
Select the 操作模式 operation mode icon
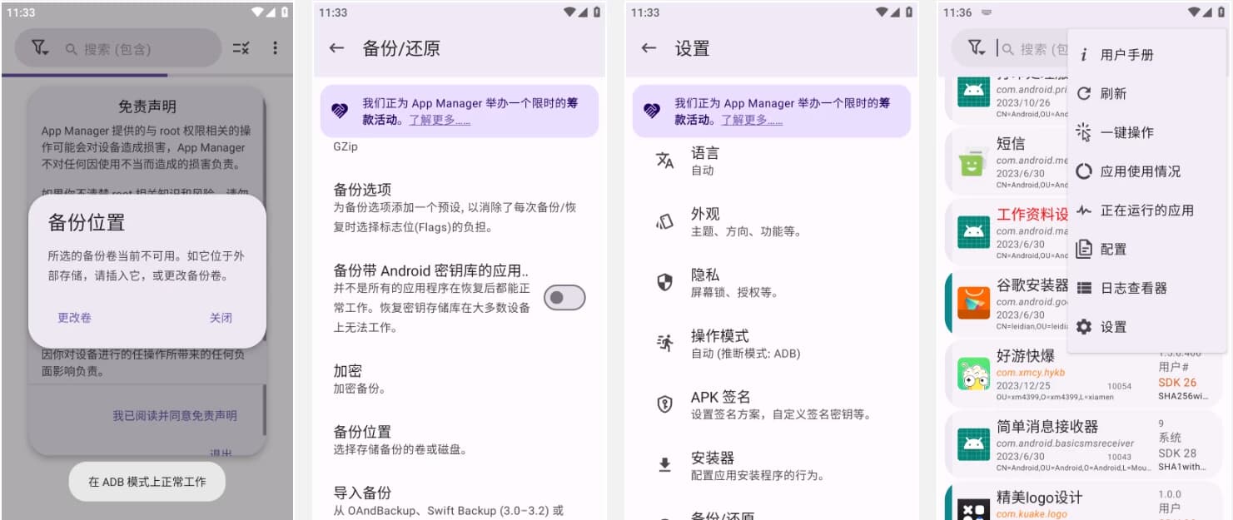(x=664, y=342)
